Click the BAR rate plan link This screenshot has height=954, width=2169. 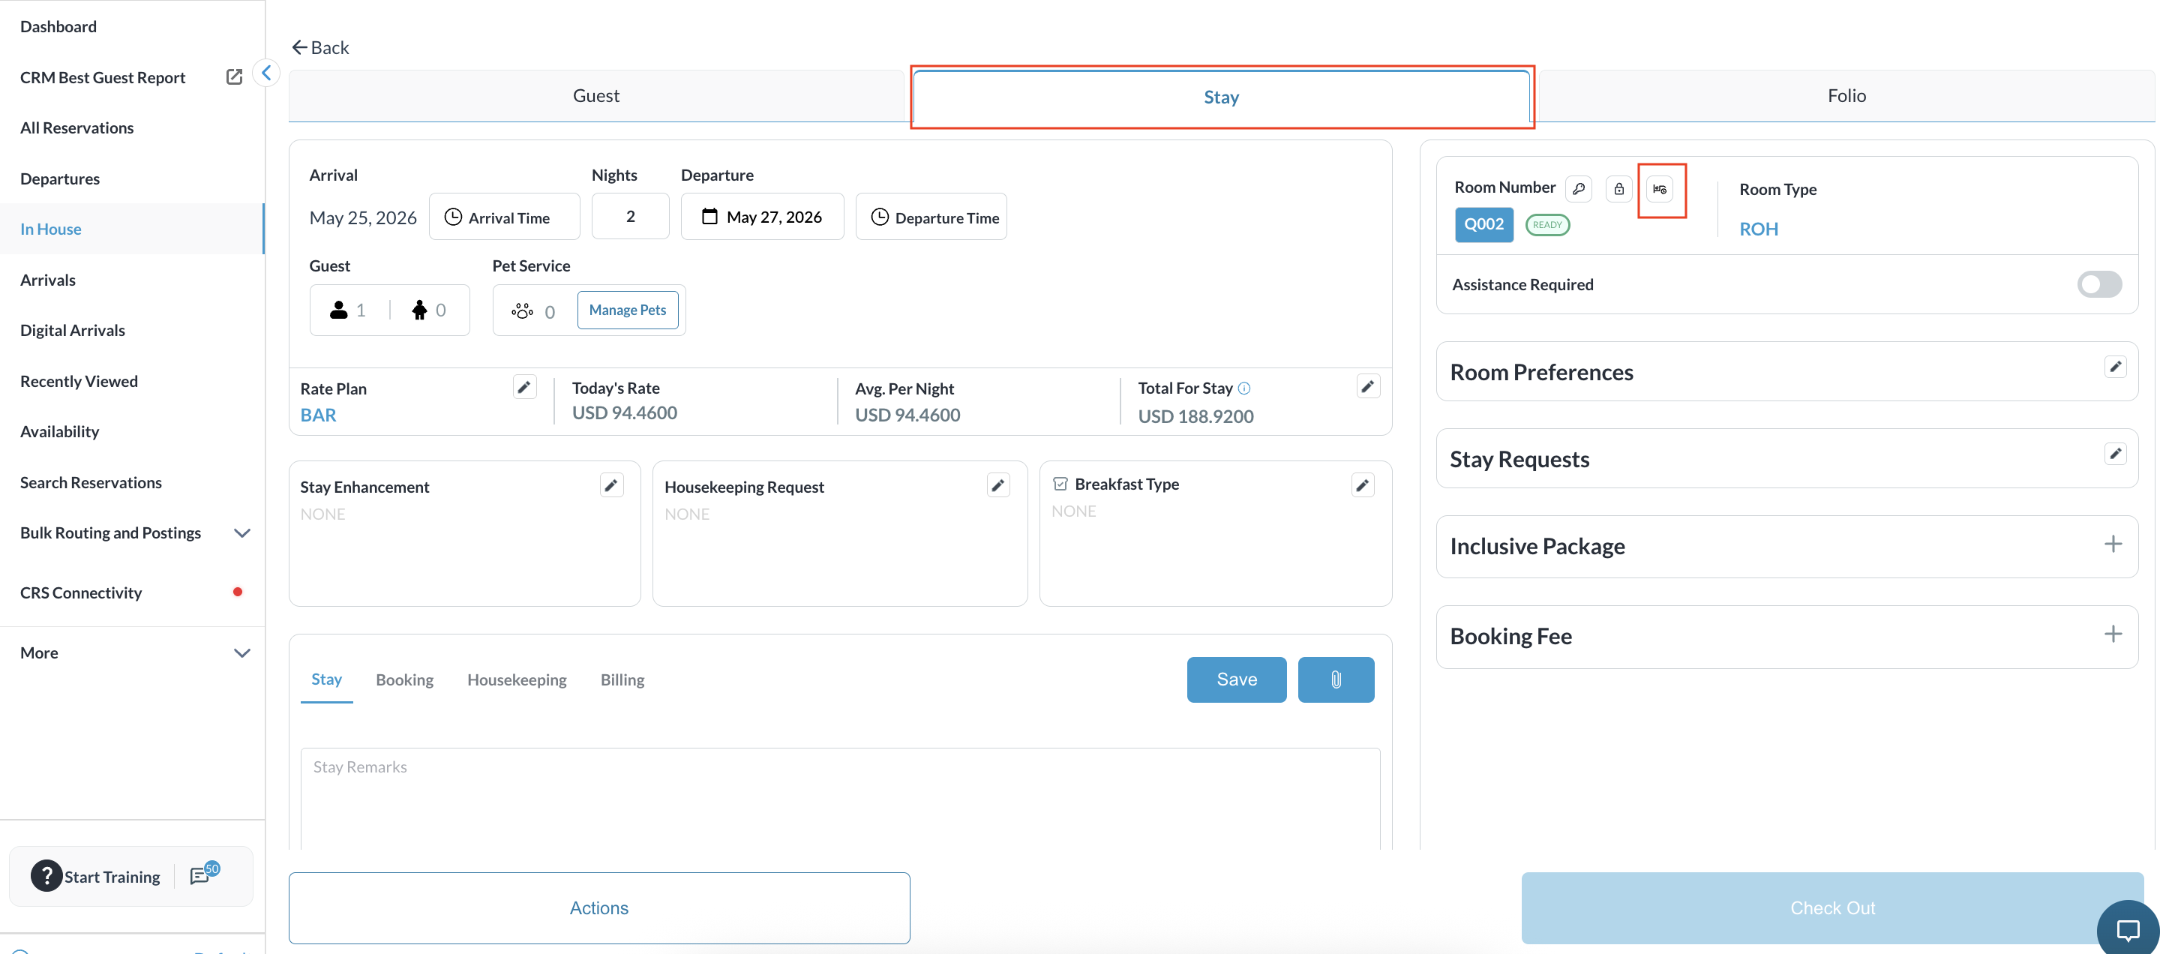tap(318, 414)
